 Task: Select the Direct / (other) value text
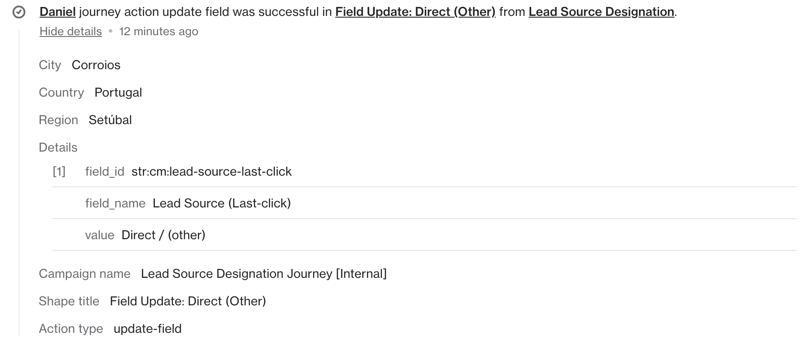[x=163, y=235]
